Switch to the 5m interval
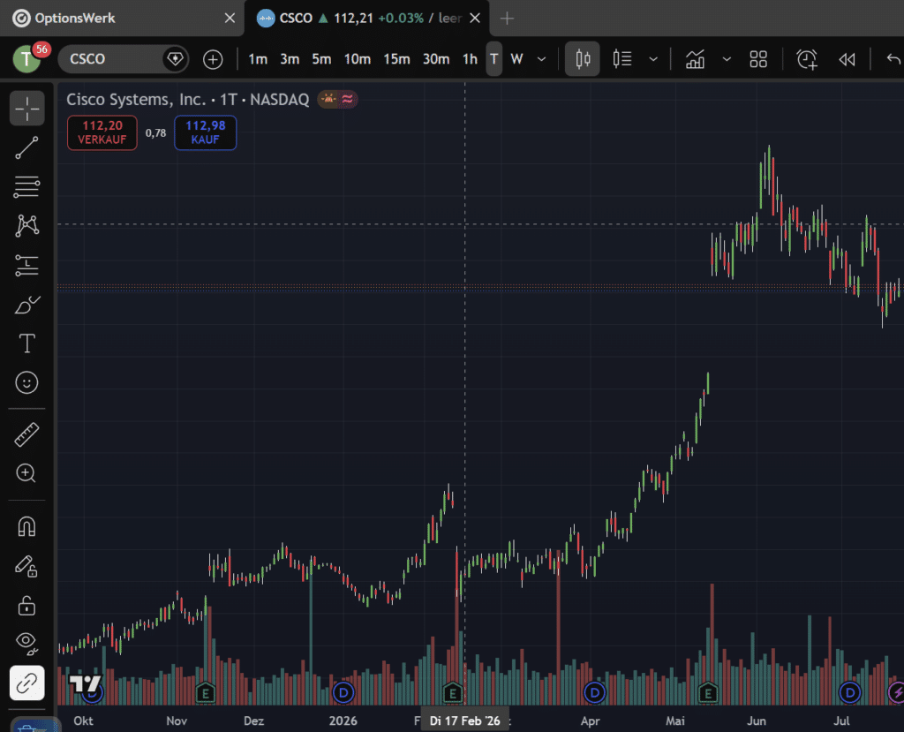This screenshot has width=904, height=732. click(321, 59)
